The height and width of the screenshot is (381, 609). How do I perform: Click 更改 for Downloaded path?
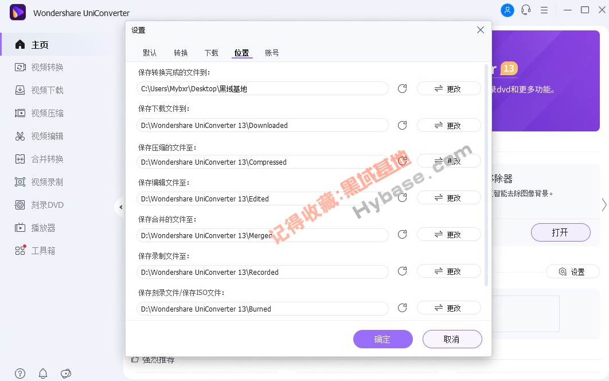(x=448, y=125)
